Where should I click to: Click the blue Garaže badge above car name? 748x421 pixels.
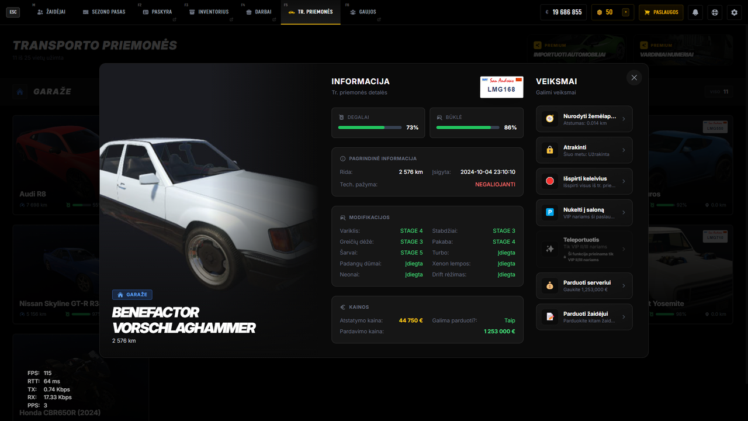[132, 295]
